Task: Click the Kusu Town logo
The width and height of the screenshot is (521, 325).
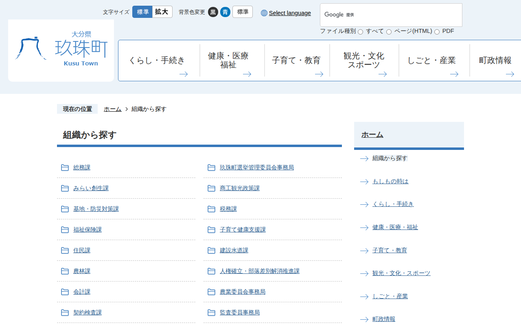Action: point(61,50)
